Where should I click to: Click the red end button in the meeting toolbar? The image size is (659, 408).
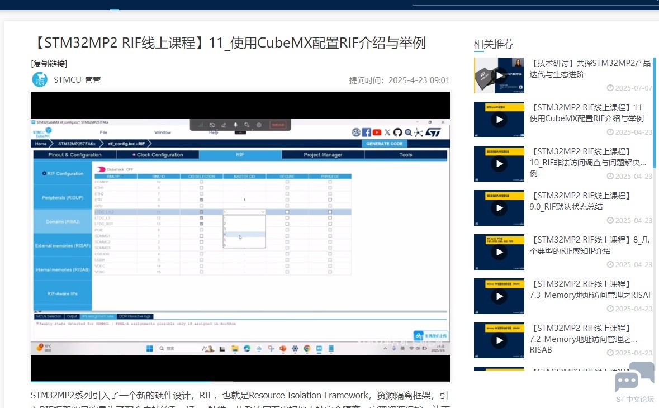[x=277, y=125]
